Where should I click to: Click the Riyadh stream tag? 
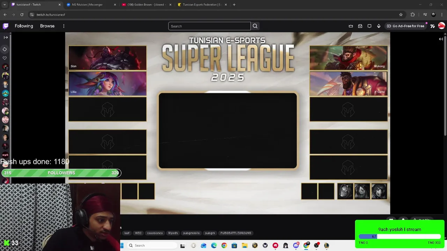173,233
